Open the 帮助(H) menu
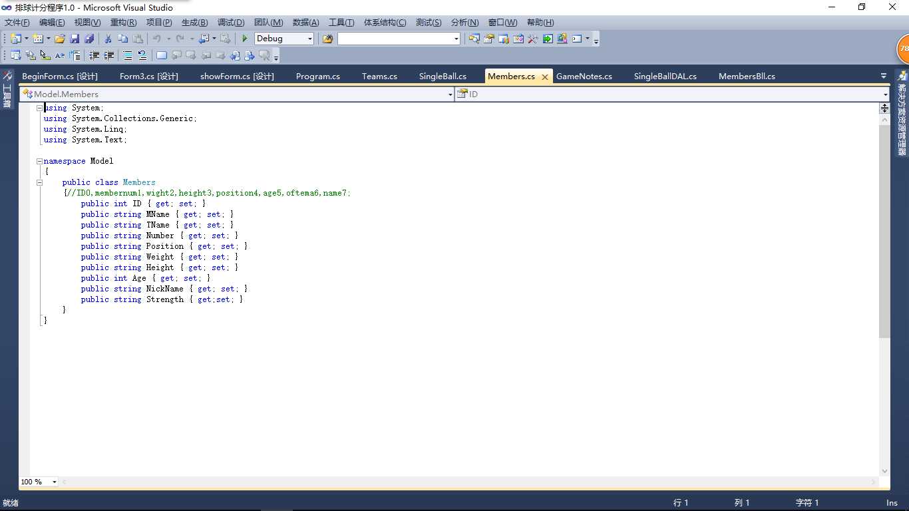This screenshot has height=511, width=909. (540, 23)
